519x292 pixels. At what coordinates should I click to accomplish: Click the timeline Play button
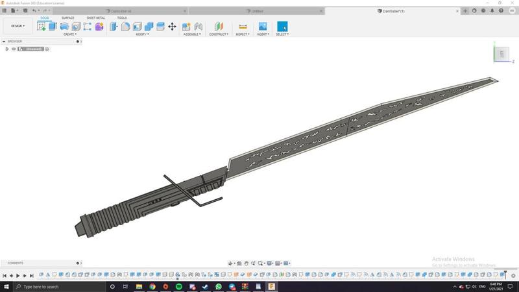tap(18, 276)
